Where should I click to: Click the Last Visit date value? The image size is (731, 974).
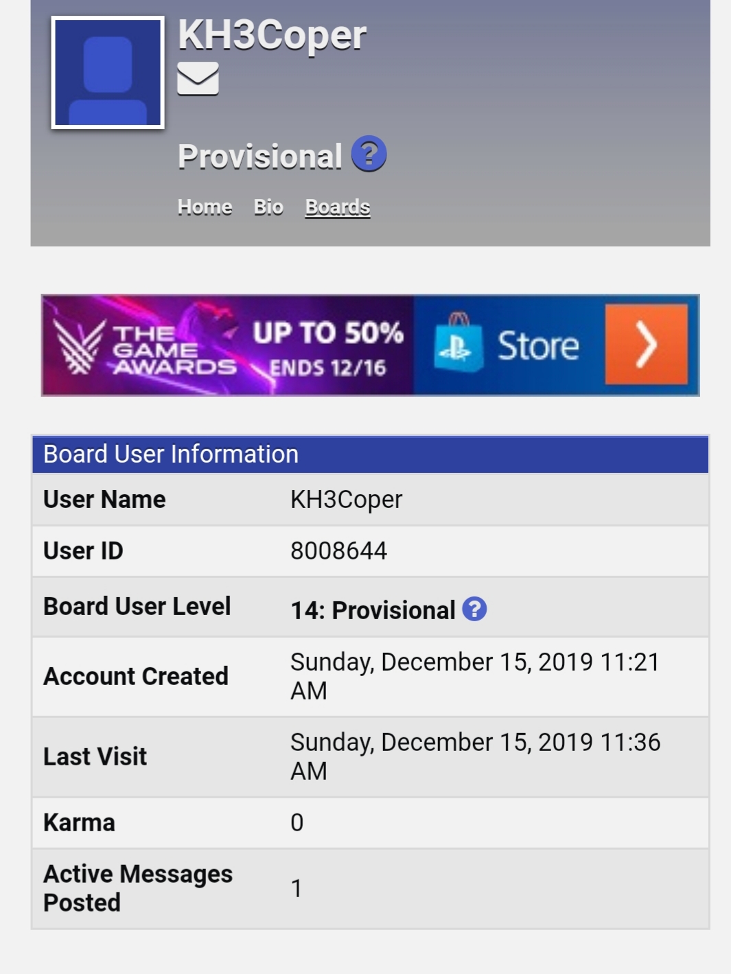475,756
